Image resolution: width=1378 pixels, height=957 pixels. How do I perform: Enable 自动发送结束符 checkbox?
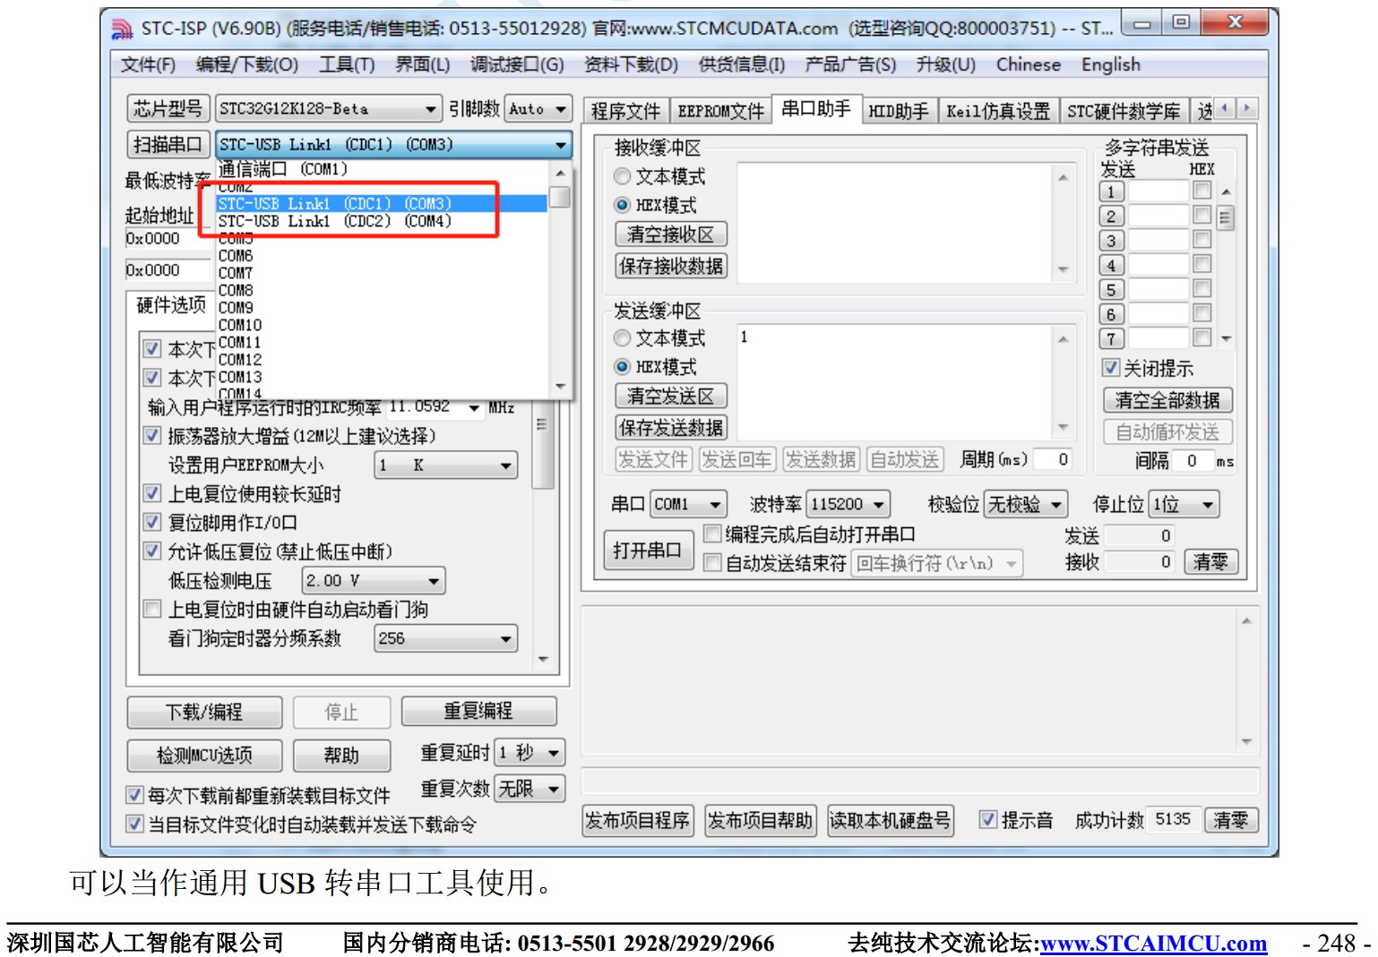click(x=712, y=563)
